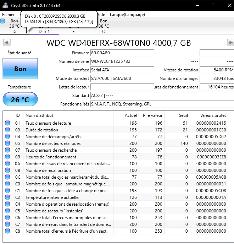Open the Langue(Language) menu

127,15
